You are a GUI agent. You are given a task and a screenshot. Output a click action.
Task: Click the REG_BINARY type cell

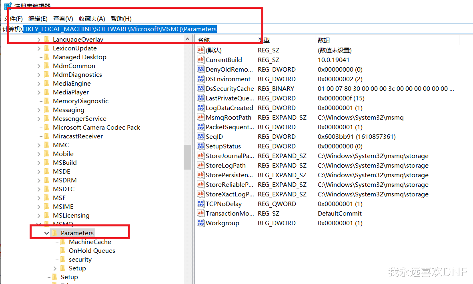click(276, 89)
